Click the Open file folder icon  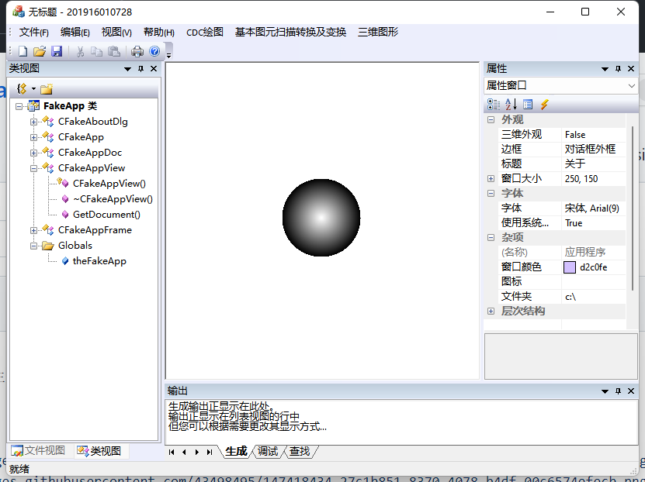[40, 51]
